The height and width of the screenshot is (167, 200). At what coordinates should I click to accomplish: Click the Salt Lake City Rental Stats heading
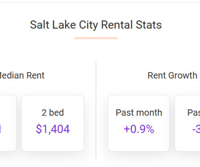pos(96,25)
